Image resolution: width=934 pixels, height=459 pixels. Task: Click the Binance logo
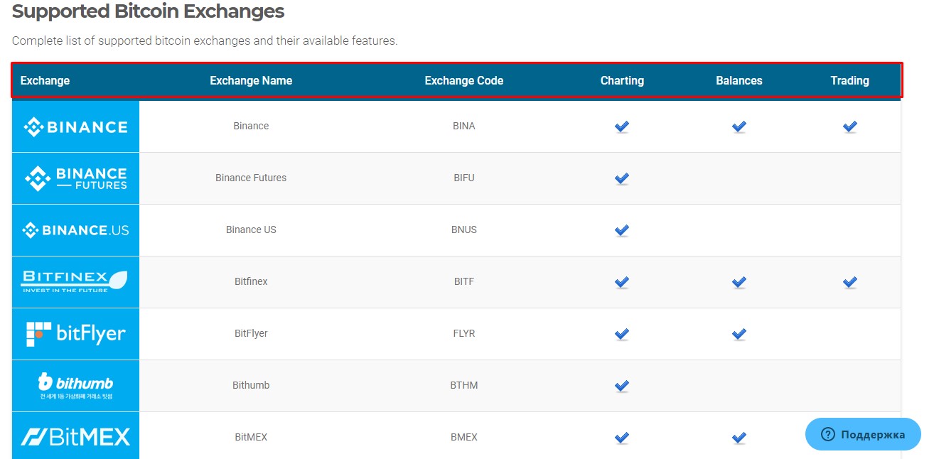point(75,126)
